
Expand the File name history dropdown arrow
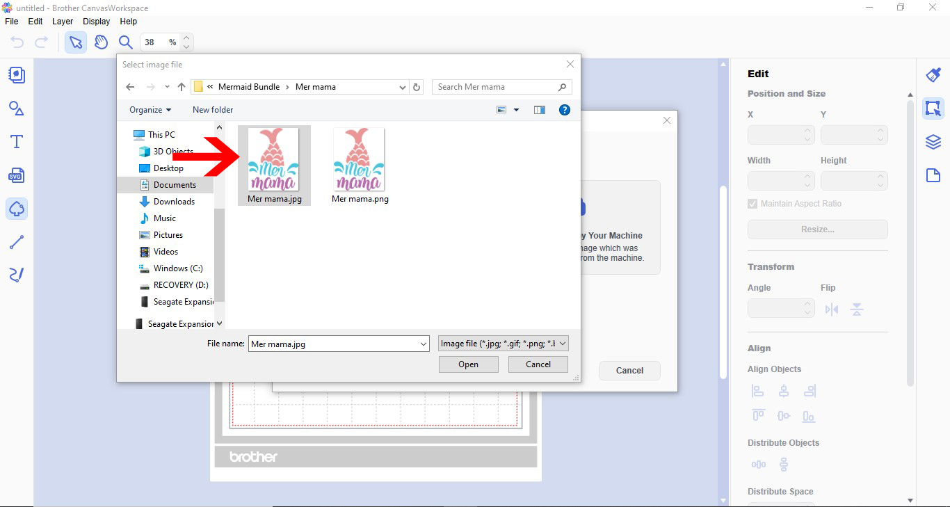(424, 344)
